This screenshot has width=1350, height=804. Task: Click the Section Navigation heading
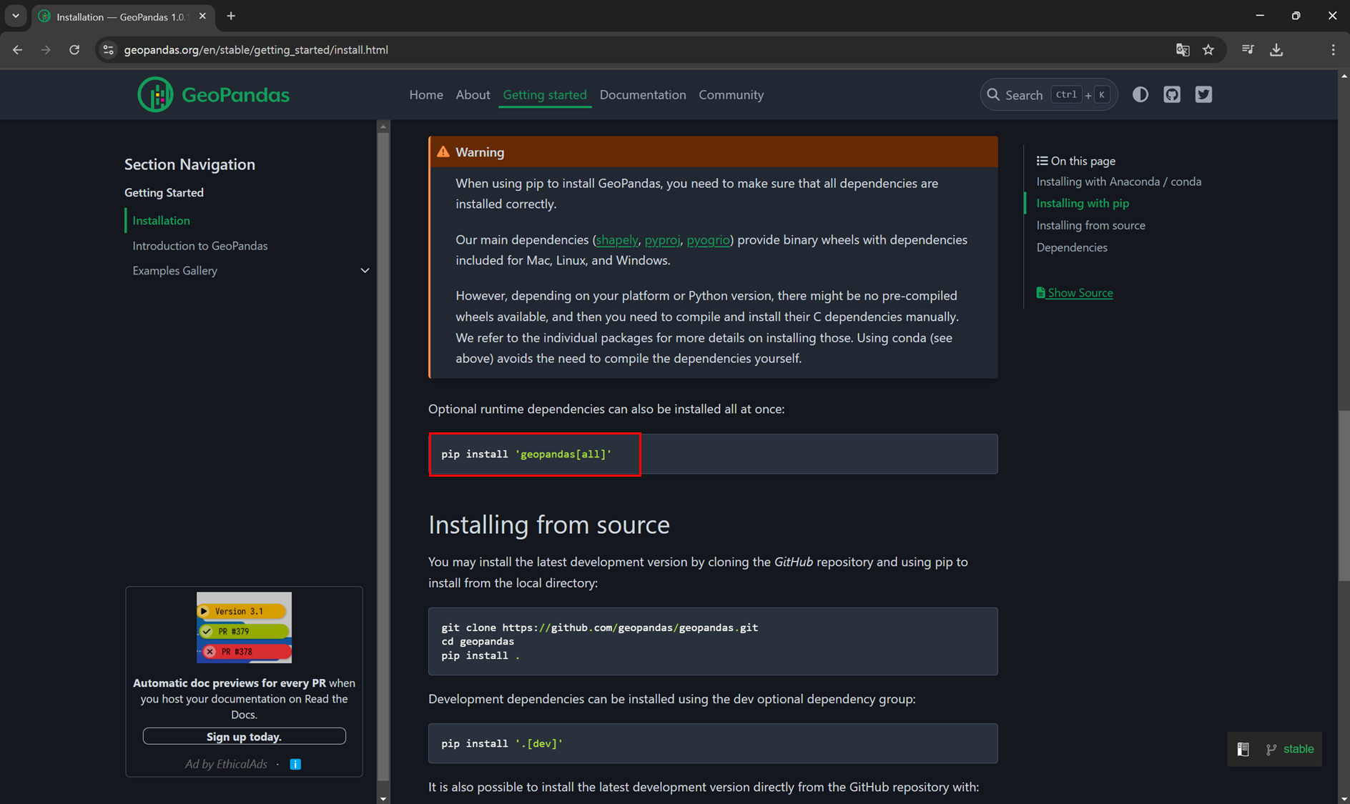point(189,164)
